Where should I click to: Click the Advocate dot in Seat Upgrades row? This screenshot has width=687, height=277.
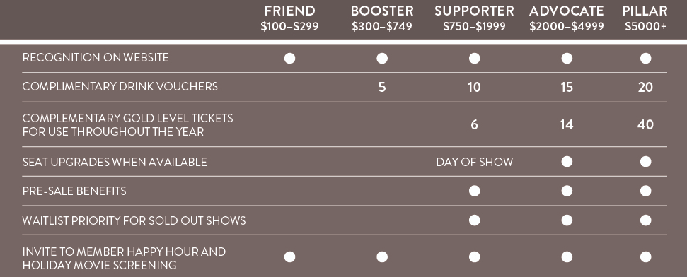coord(567,162)
